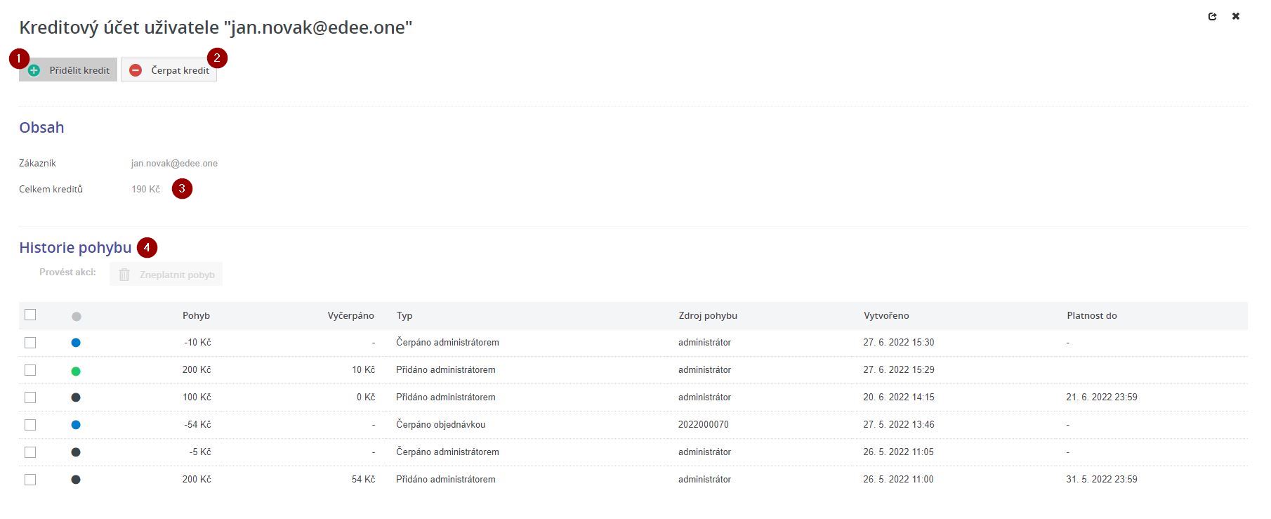The image size is (1271, 519).
Task: Click the blue status dot of the -10 Kč row
Action: 76,343
